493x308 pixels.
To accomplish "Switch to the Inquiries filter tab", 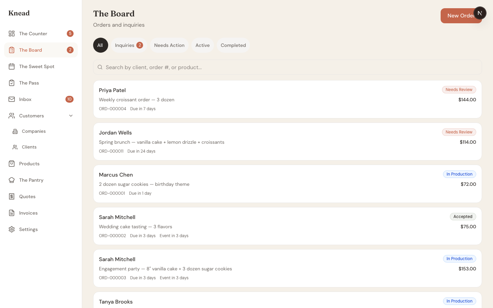I will click(129, 45).
